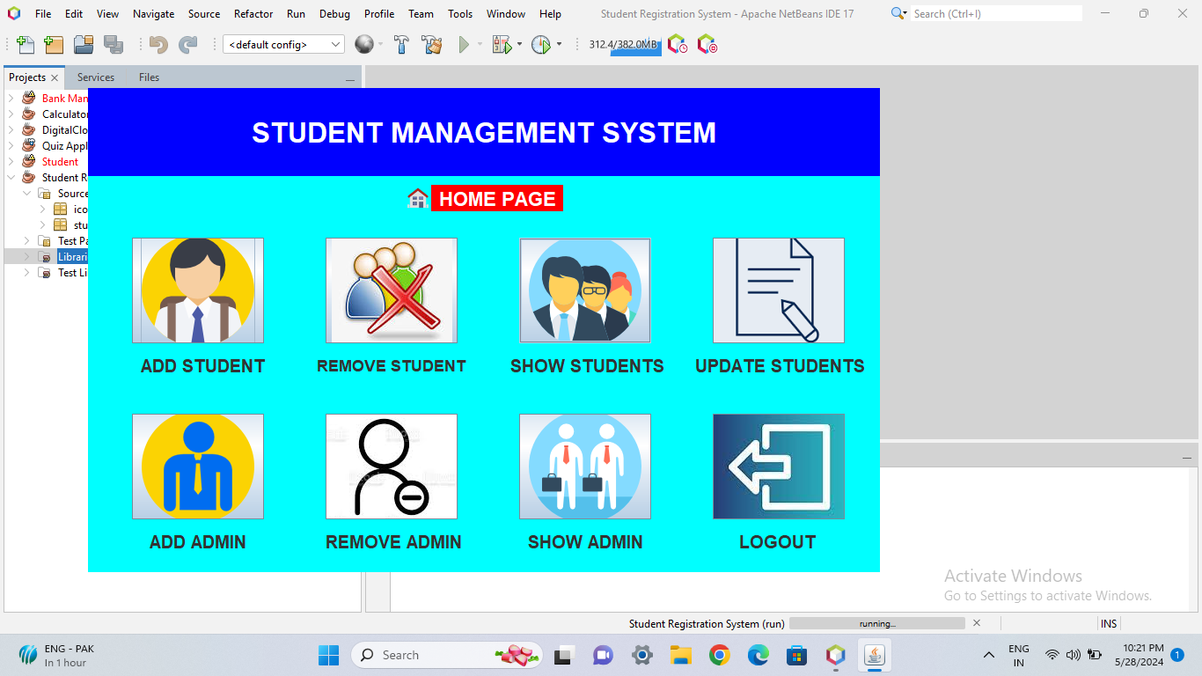Expand the Bank Management project node
This screenshot has height=676, width=1202.
point(11,99)
